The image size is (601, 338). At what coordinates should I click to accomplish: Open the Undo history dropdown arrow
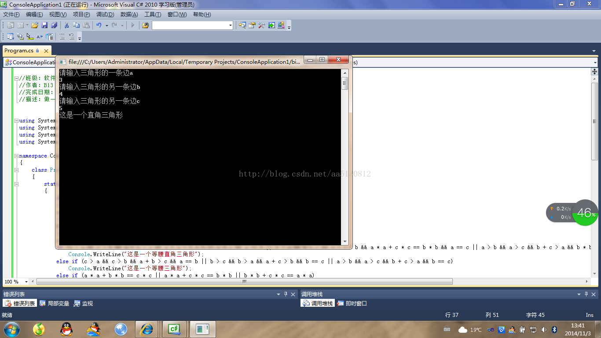[x=107, y=26]
